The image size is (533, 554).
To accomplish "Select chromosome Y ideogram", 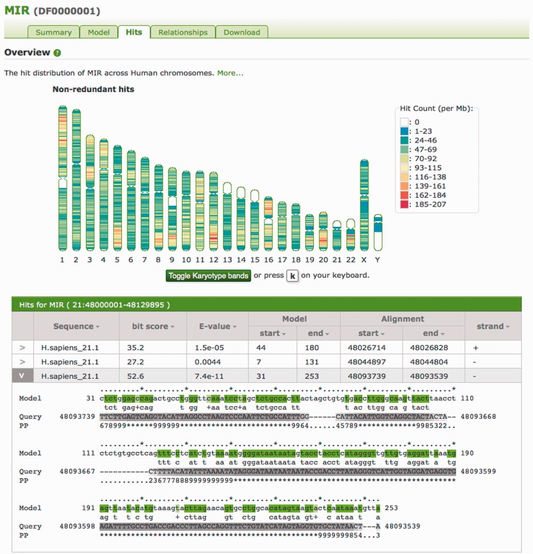I will pyautogui.click(x=378, y=232).
